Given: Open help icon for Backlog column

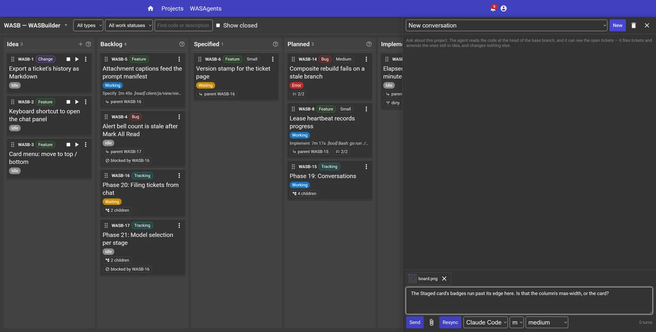Looking at the screenshot, I should pos(182,44).
